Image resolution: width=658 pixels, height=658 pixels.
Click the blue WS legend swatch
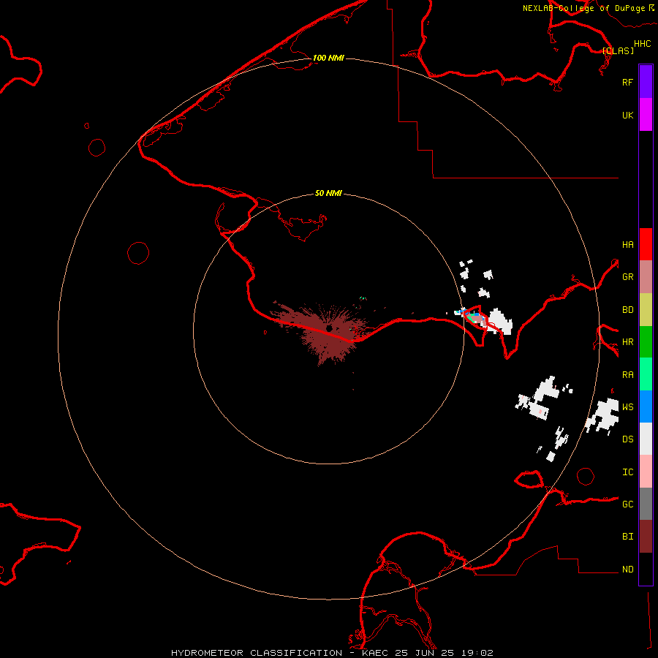pos(646,406)
